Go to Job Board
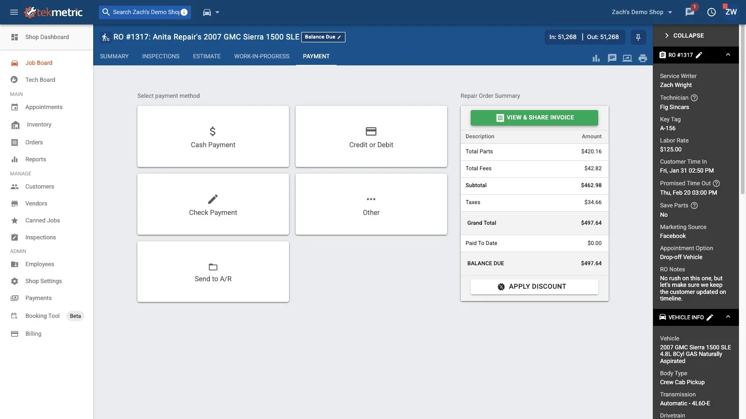Screen dimensions: 746x419 (x=47, y=63)
